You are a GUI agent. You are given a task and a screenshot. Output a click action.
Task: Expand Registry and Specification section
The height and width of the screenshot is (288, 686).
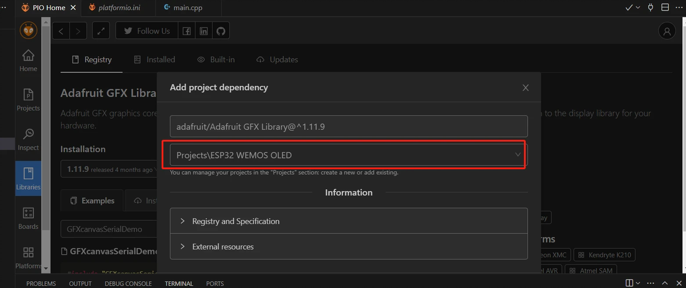click(349, 221)
